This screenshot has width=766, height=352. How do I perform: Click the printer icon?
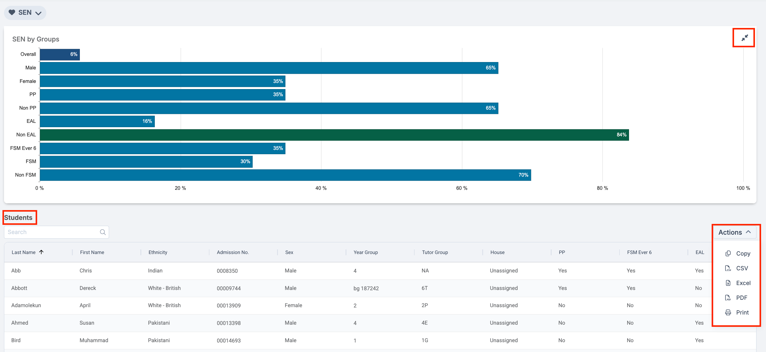click(x=728, y=312)
